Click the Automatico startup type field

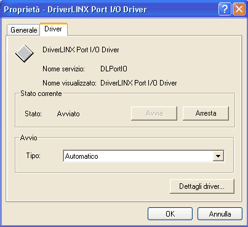pyautogui.click(x=143, y=156)
